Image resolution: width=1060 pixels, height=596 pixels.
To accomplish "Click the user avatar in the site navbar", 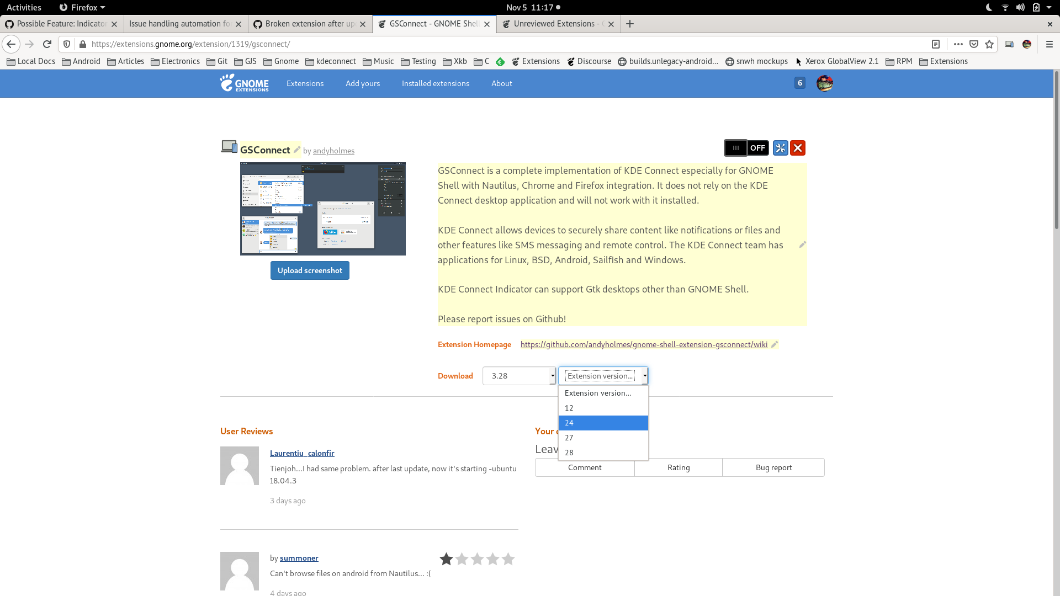I will click(x=824, y=83).
